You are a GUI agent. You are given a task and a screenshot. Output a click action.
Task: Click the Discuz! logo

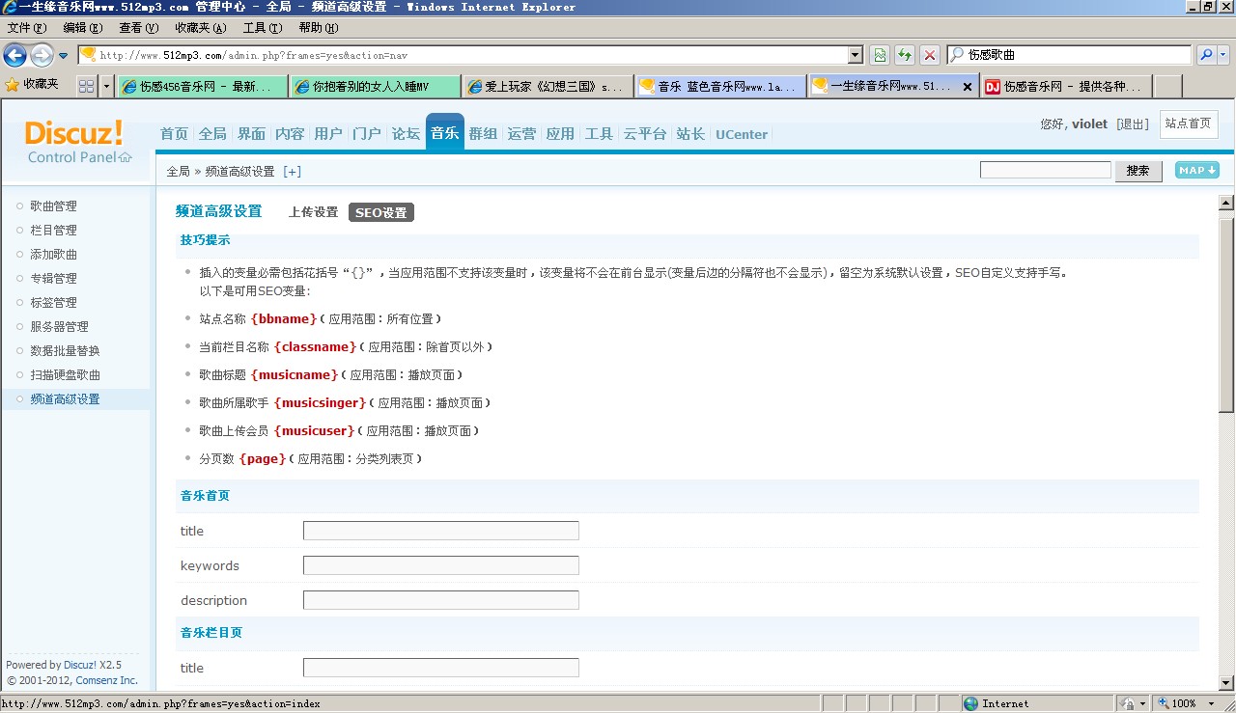pyautogui.click(x=72, y=134)
